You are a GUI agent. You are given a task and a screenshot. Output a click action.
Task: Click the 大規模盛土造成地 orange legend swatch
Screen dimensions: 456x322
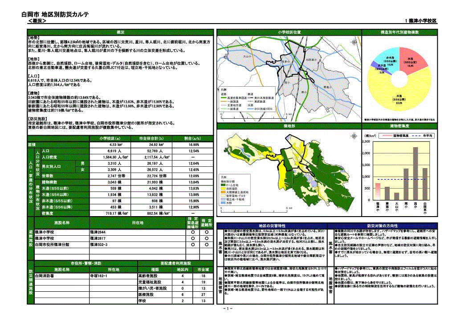223,192
